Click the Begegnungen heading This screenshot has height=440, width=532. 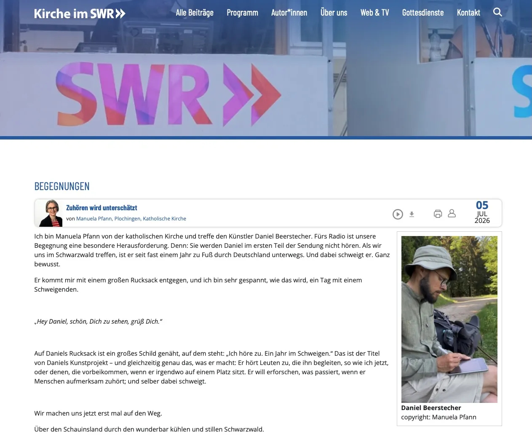[x=62, y=186]
